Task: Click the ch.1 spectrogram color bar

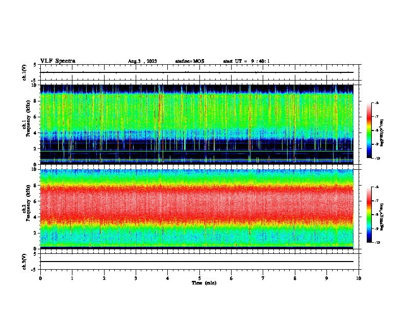Action: (369, 131)
